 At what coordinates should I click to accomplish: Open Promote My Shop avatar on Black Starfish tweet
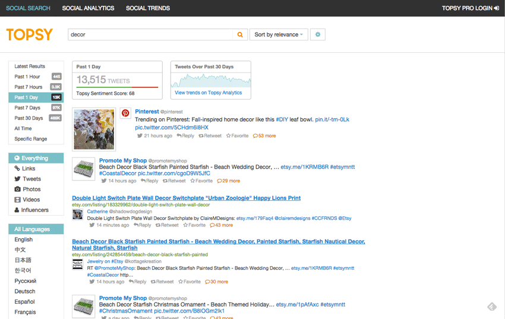tap(83, 169)
